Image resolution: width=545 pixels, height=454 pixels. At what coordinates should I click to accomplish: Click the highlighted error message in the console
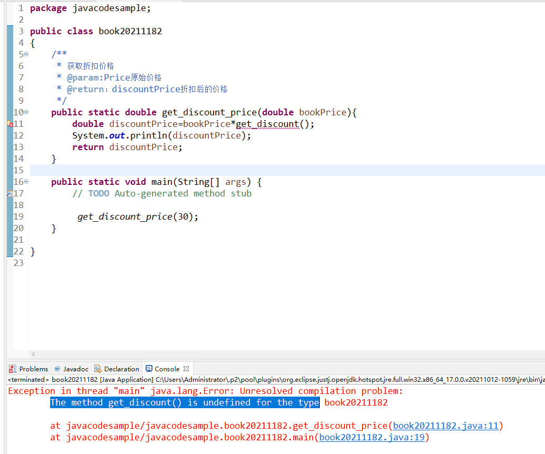pyautogui.click(x=185, y=402)
